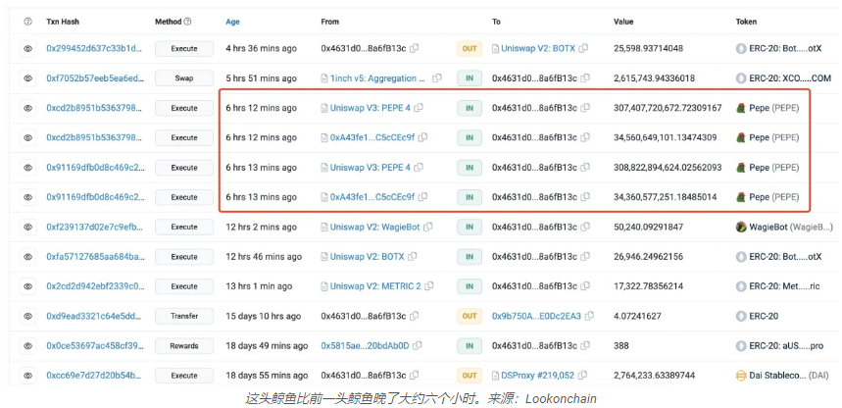842x408 pixels.
Task: Toggle eye preview for the 308,822,894,624.02562093 row
Action: click(27, 168)
